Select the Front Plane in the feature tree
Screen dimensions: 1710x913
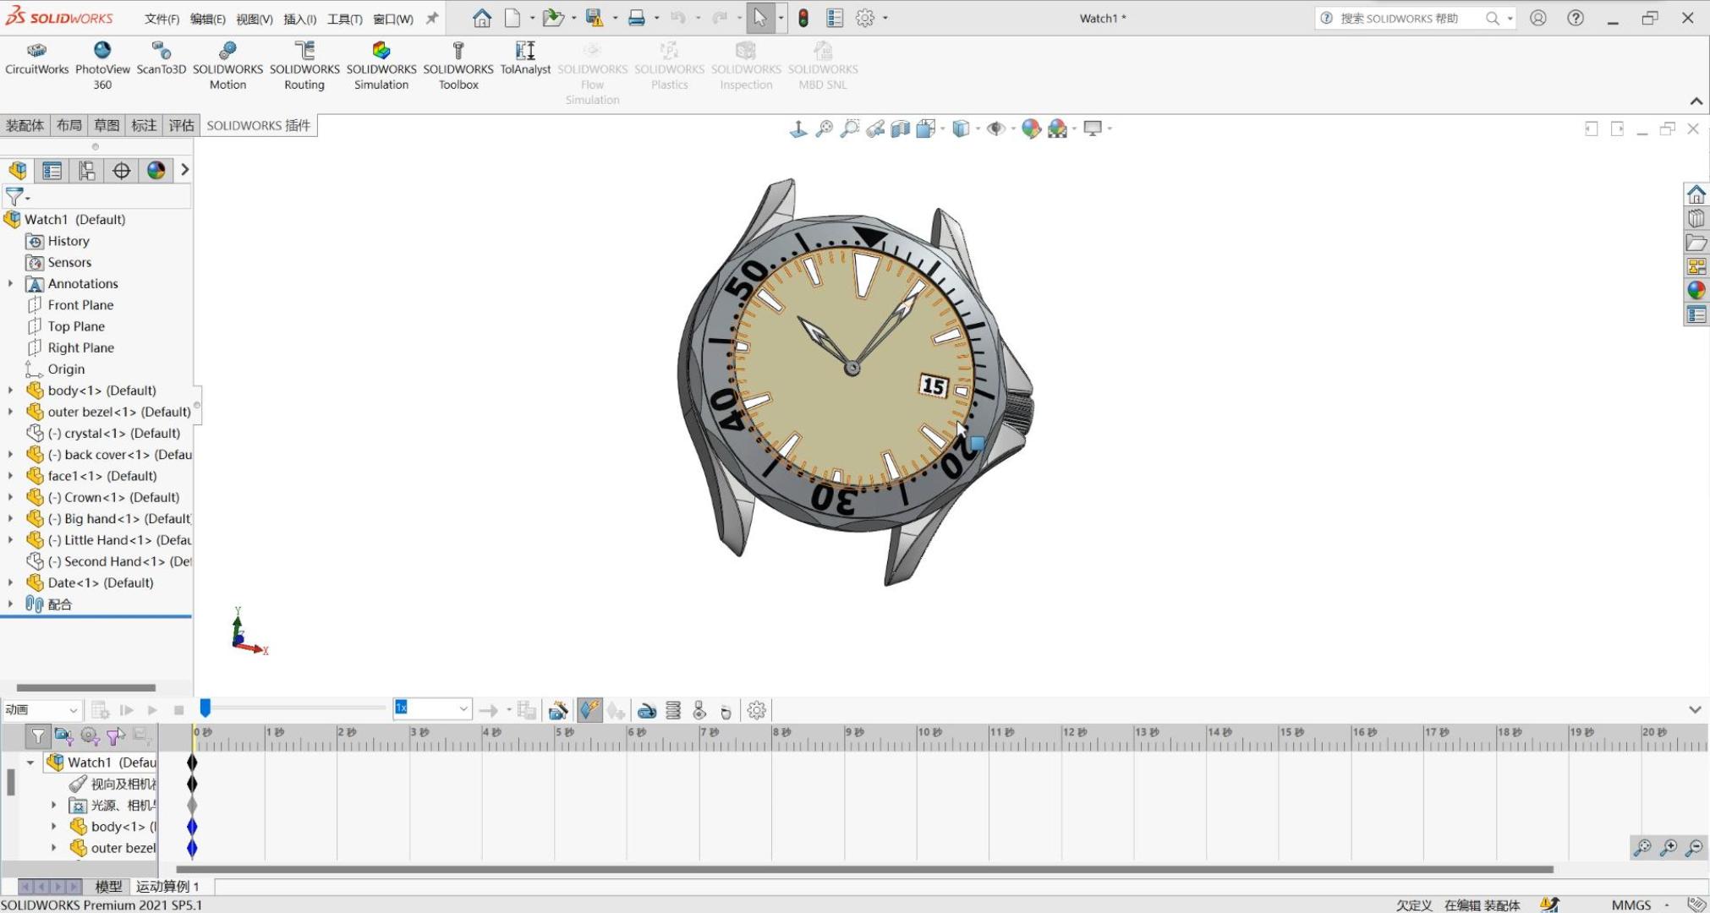click(x=80, y=305)
